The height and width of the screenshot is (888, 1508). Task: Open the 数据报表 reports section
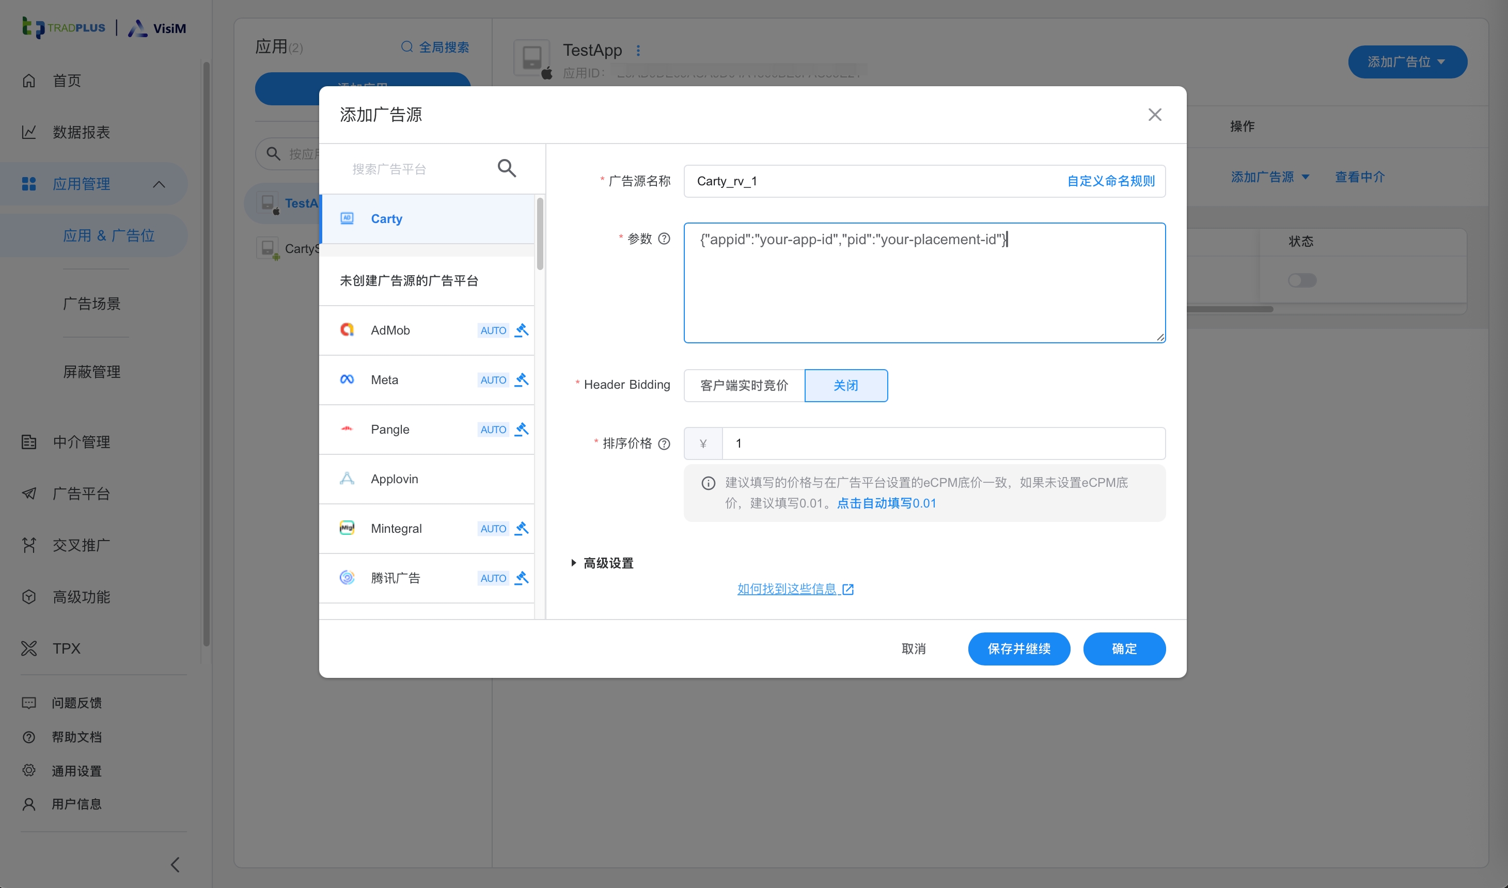pos(82,132)
